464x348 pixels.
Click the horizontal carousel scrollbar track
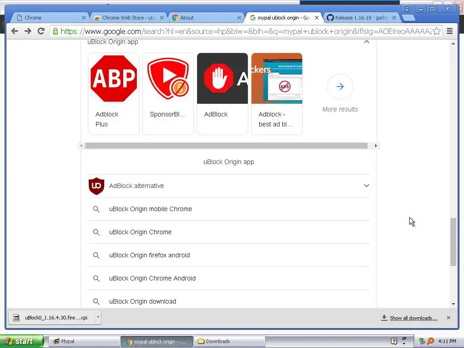point(227,145)
